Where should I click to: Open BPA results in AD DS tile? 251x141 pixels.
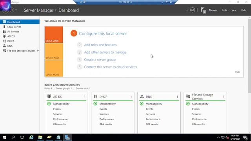[59, 124]
